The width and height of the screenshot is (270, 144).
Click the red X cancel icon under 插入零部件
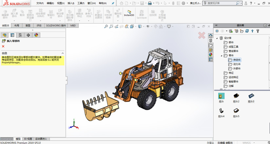[3, 46]
